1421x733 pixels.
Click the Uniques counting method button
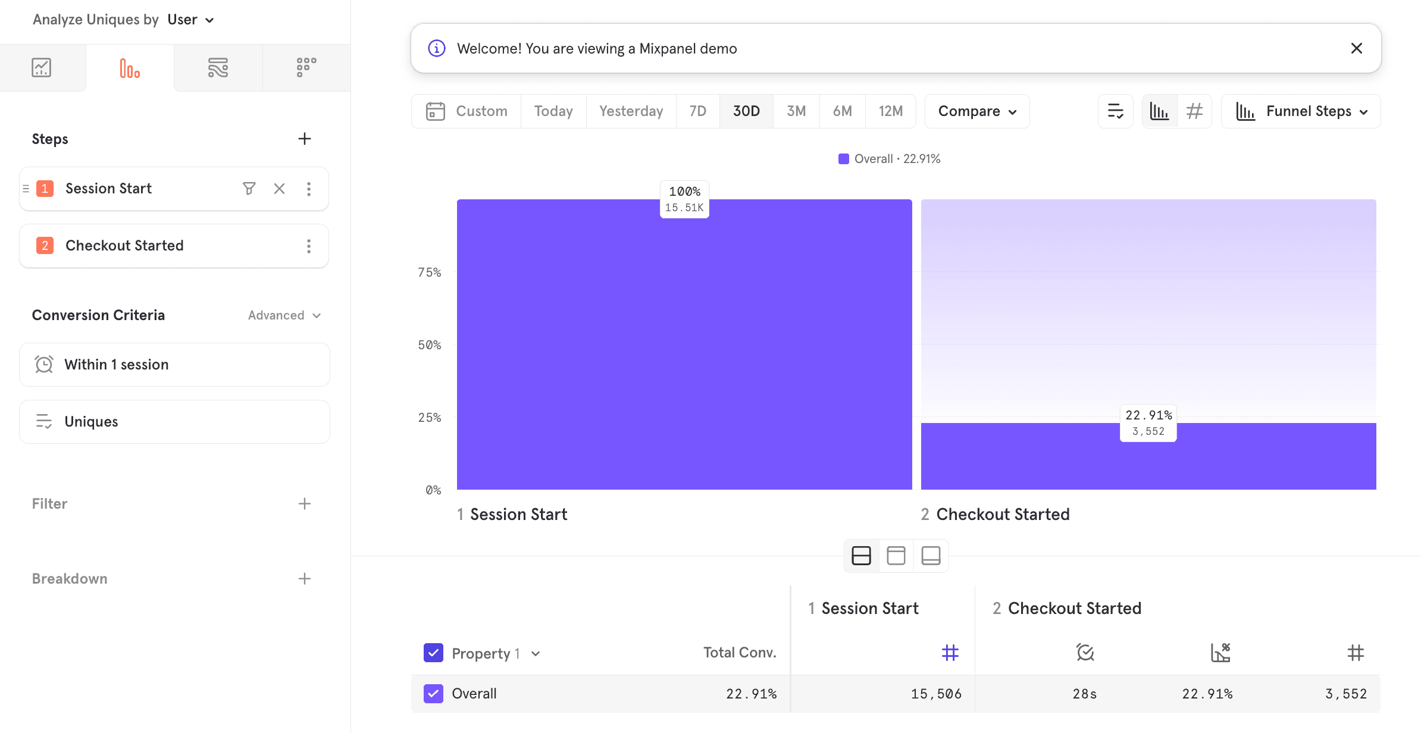coord(174,422)
